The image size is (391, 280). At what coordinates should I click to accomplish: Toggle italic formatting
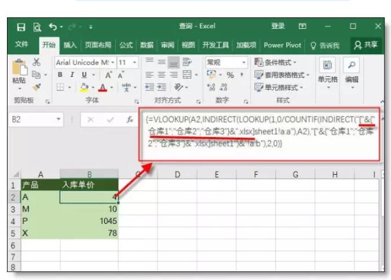tap(72, 75)
